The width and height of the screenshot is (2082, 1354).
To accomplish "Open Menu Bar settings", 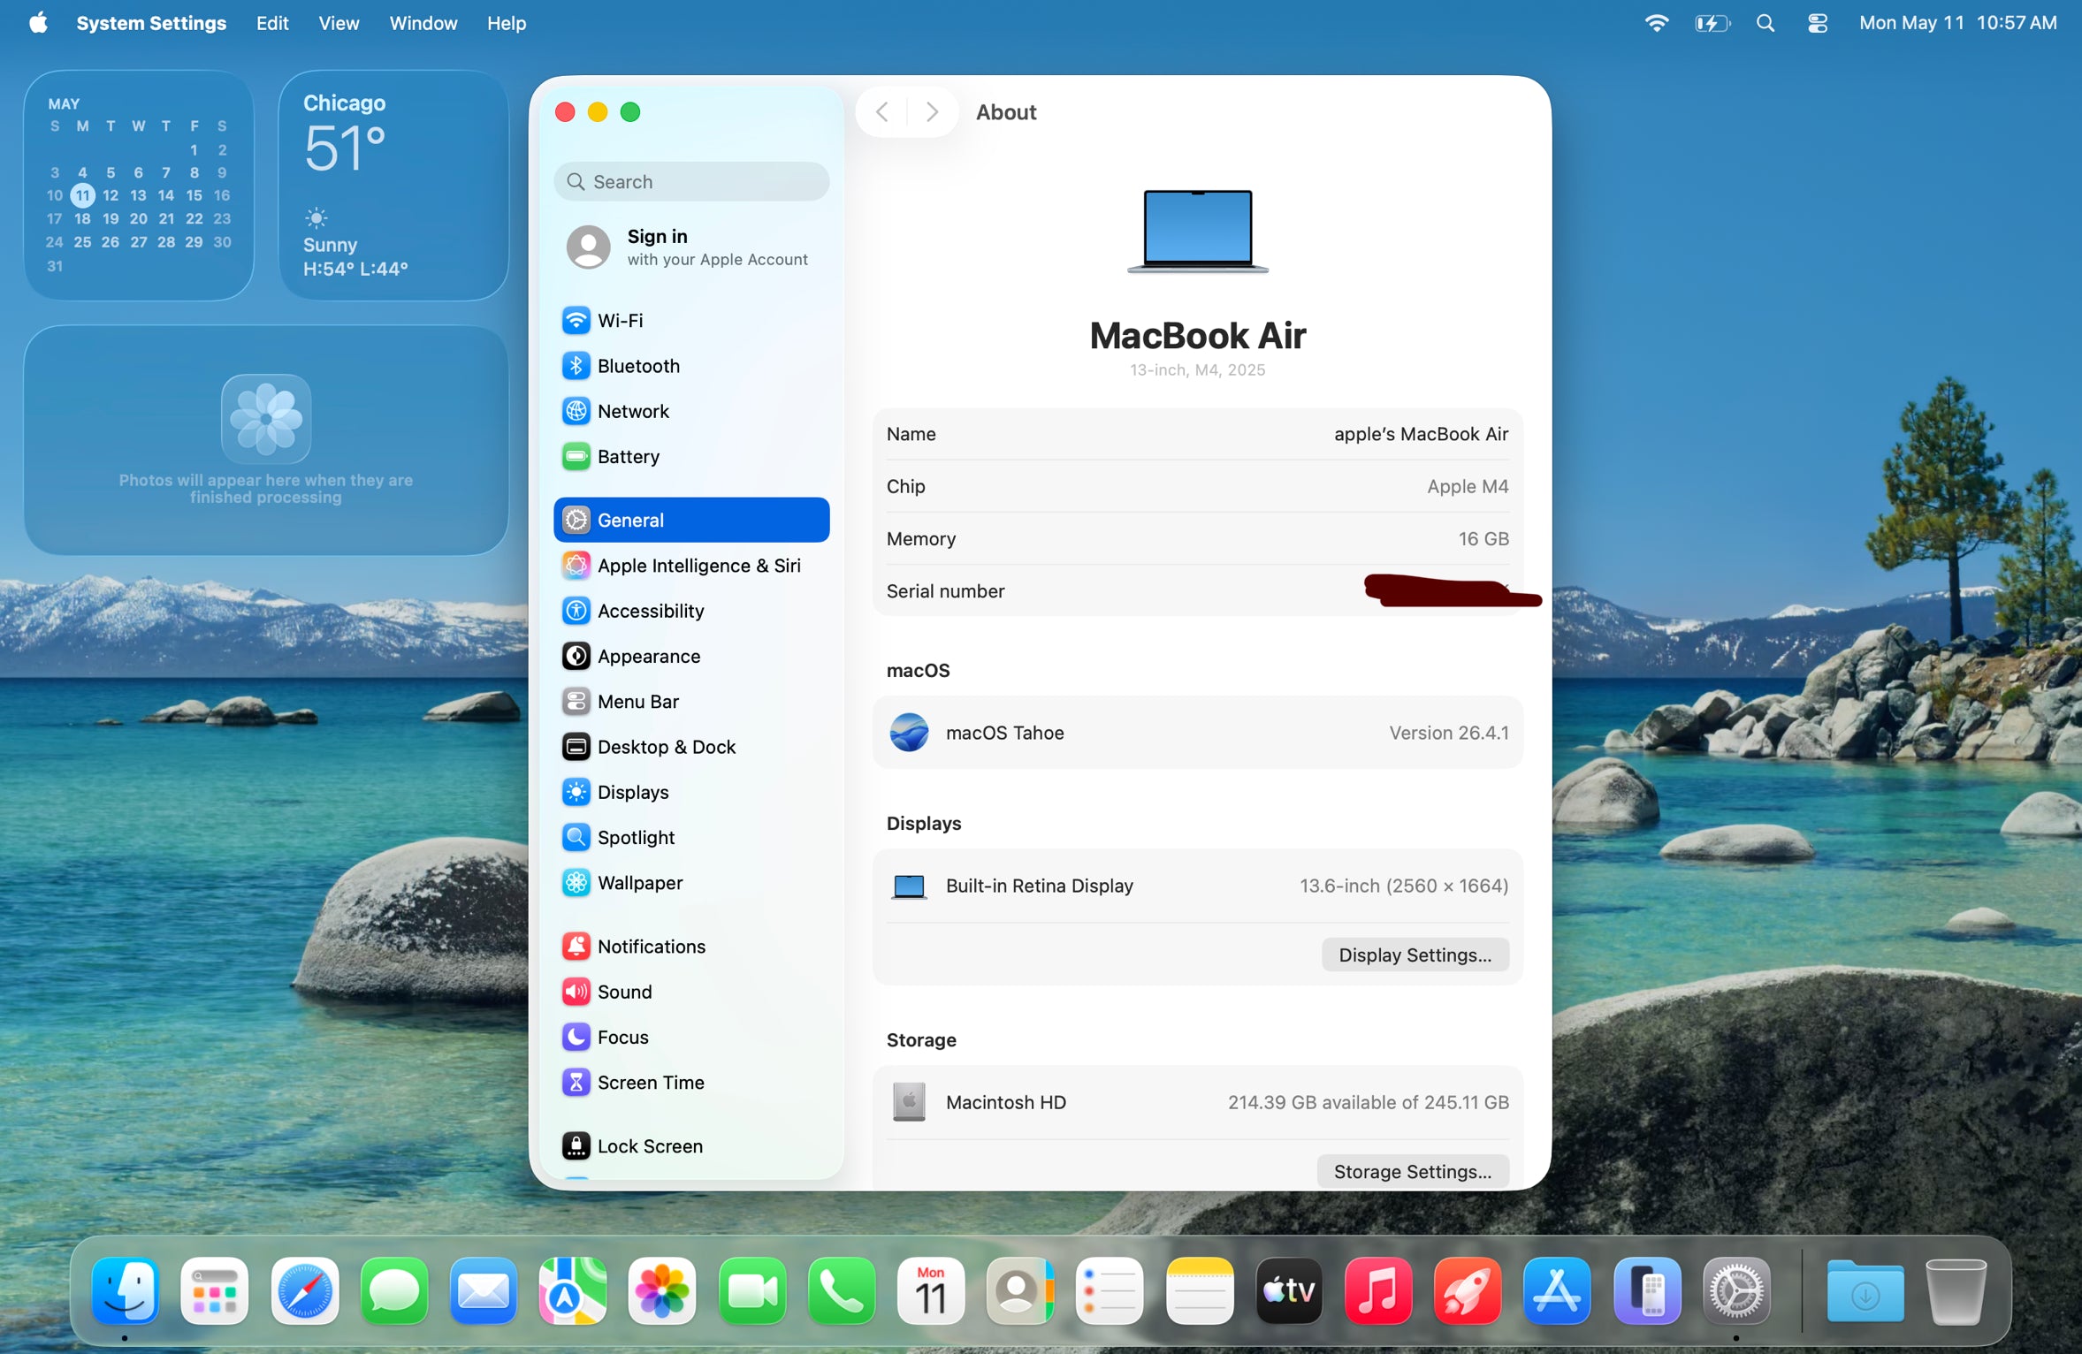I will click(x=691, y=701).
